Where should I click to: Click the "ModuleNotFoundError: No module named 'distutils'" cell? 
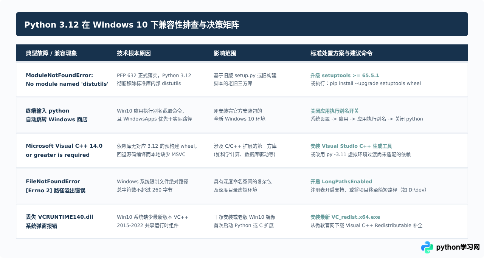click(67, 80)
